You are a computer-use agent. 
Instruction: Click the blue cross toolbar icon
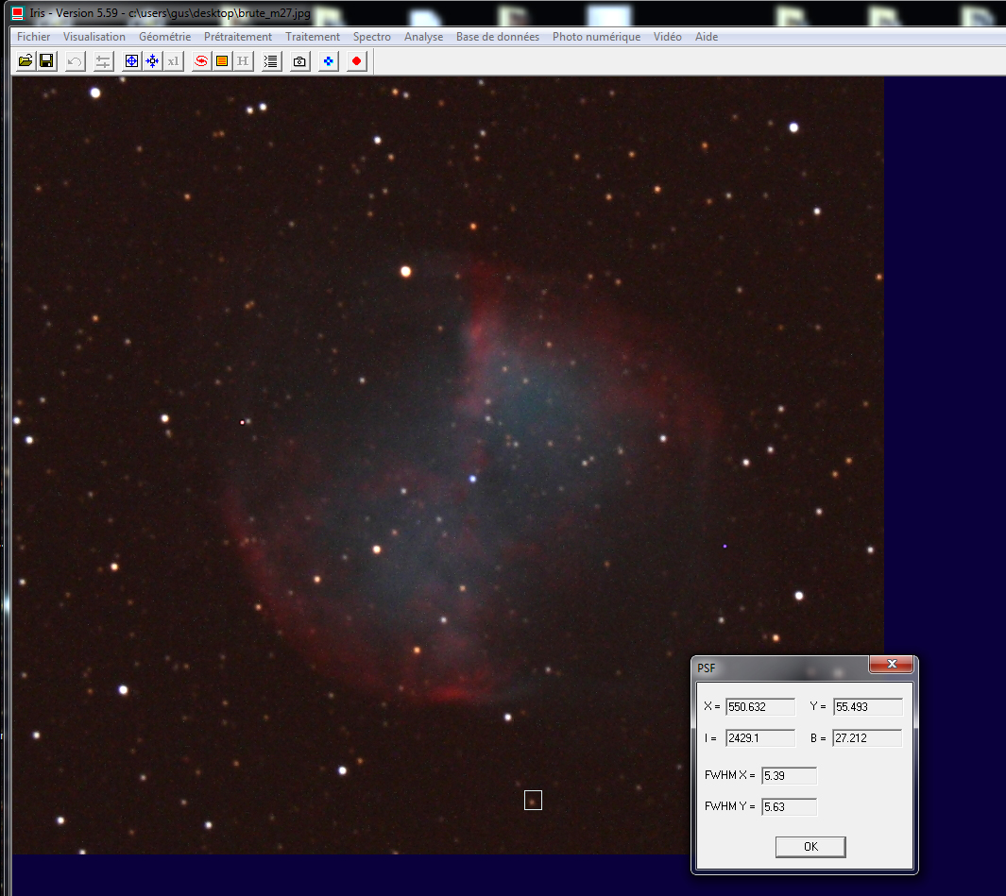pos(329,61)
